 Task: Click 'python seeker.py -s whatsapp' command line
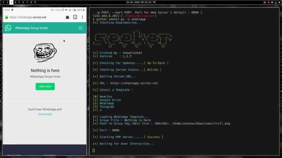(x=121, y=19)
